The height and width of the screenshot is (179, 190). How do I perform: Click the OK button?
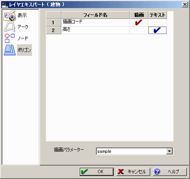pos(96,172)
